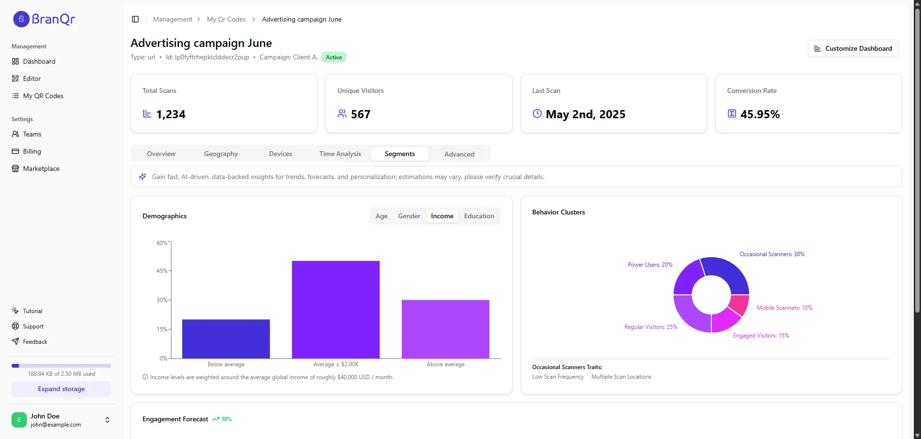This screenshot has width=921, height=439.
Task: Launch the Tutorial
Action: click(x=32, y=311)
